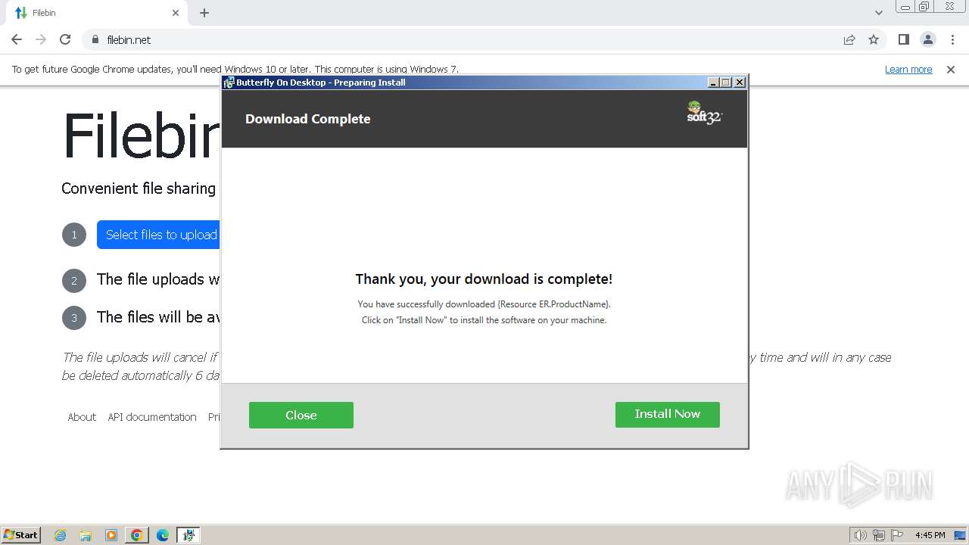This screenshot has width=969, height=545.
Task: Click the 'Download Complete' header text
Action: pyautogui.click(x=308, y=119)
